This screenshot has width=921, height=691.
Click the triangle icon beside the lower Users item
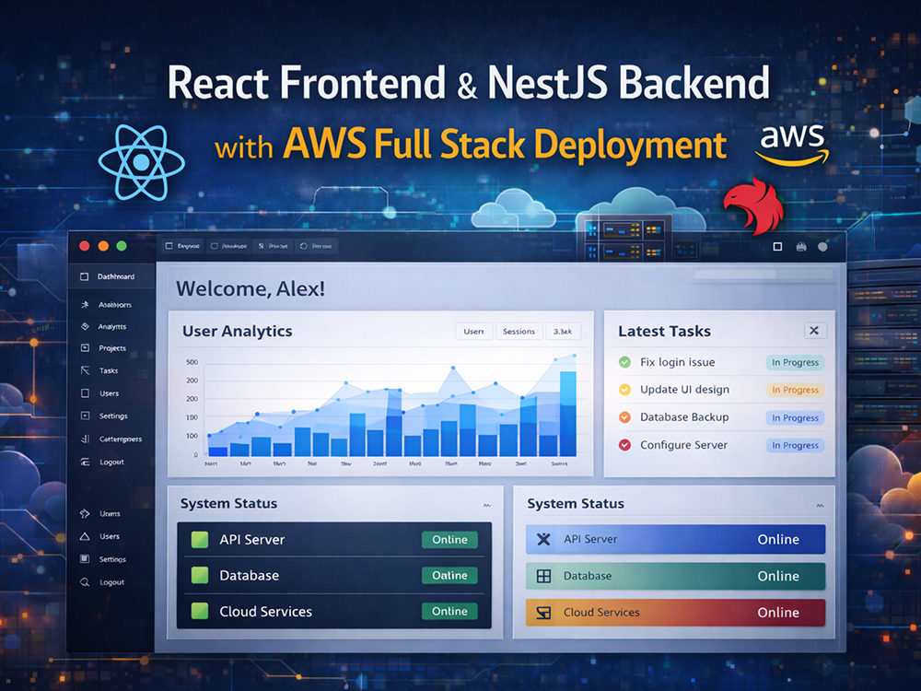click(85, 536)
